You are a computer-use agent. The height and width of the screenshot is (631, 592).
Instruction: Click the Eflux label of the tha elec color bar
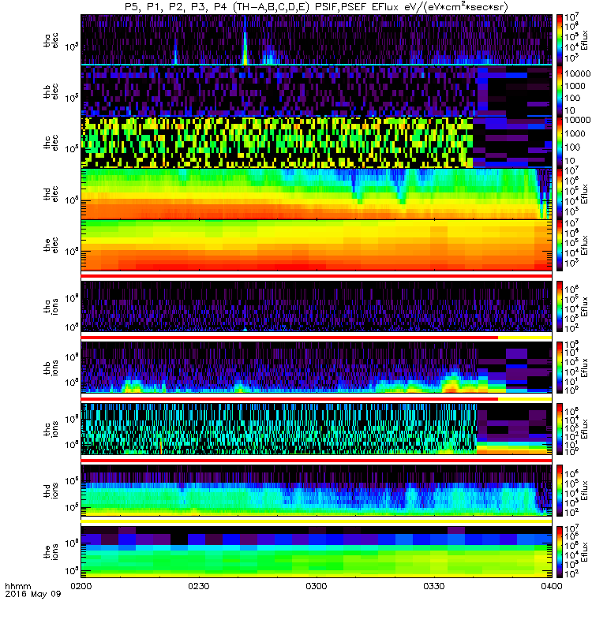point(584,40)
